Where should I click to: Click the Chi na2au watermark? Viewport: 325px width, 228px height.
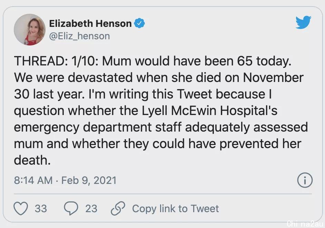click(x=305, y=224)
